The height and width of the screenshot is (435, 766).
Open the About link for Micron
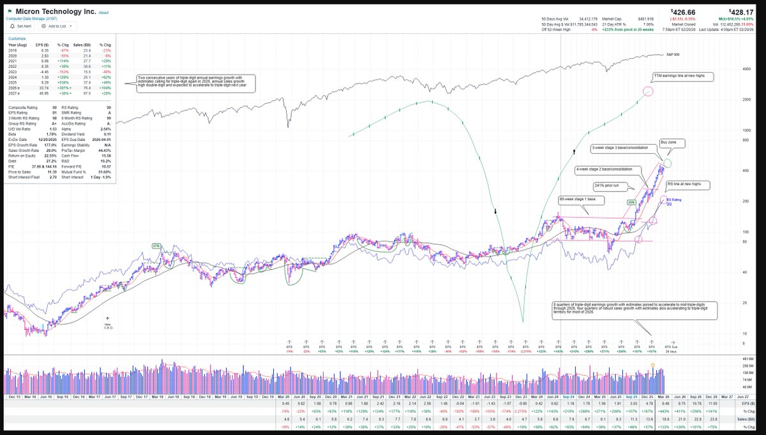[103, 13]
